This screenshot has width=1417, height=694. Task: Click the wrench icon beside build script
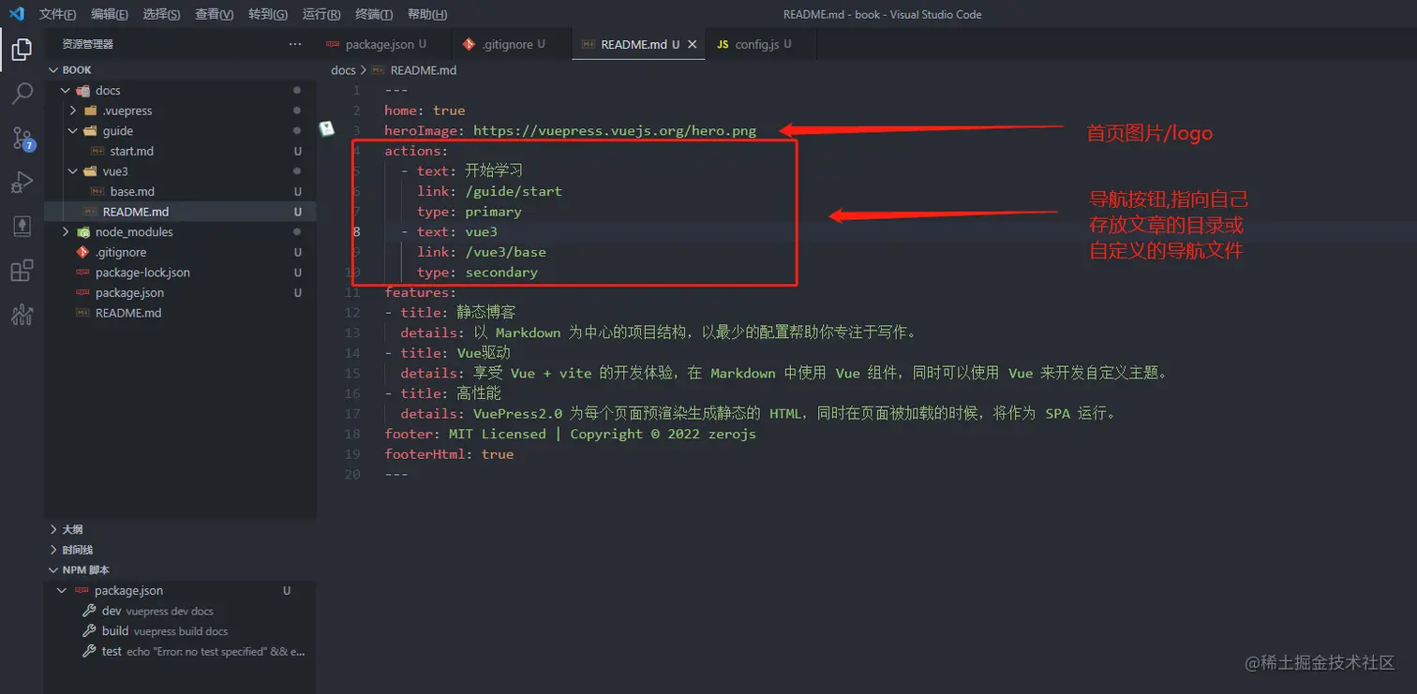(90, 631)
